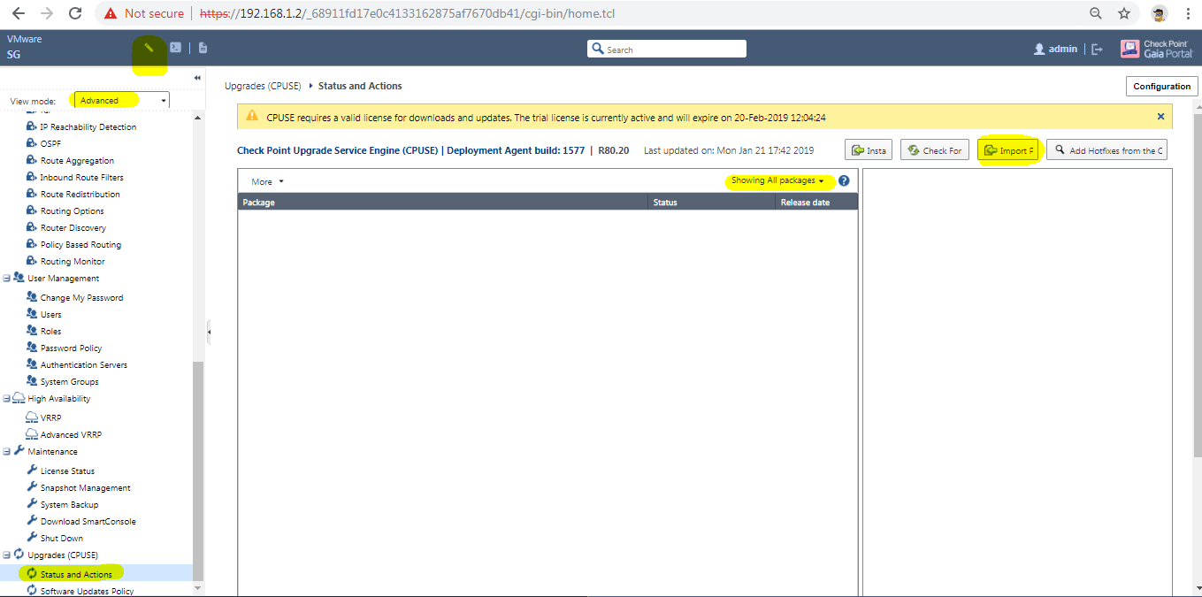Open the Showing All packages filter
Image resolution: width=1202 pixels, height=597 pixels.
coord(778,180)
